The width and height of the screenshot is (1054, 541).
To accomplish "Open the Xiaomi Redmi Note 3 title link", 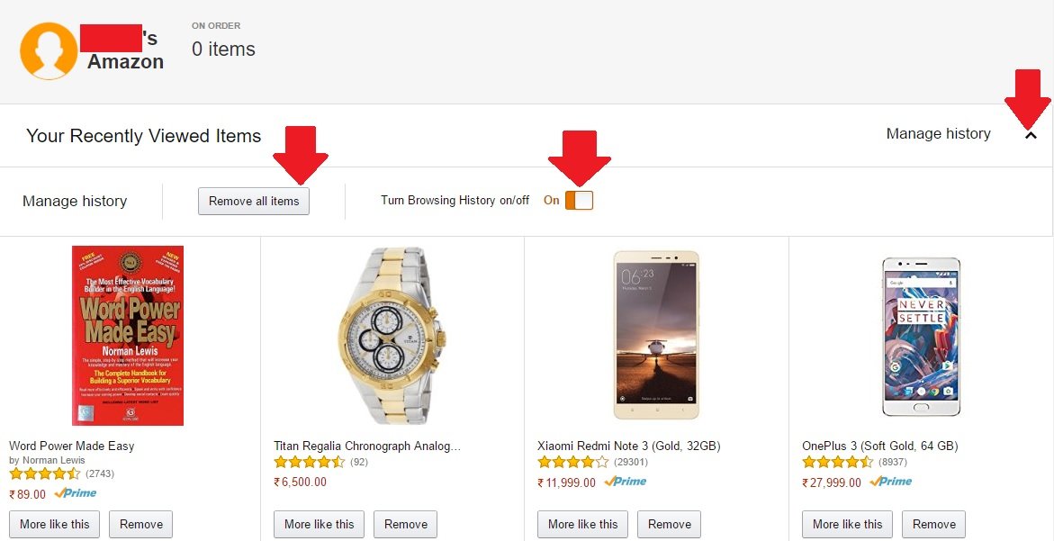I will point(628,446).
